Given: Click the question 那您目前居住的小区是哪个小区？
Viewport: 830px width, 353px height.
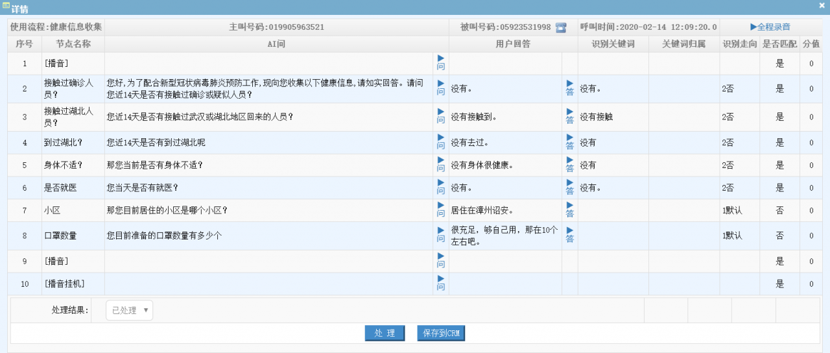Looking at the screenshot, I should coord(167,210).
